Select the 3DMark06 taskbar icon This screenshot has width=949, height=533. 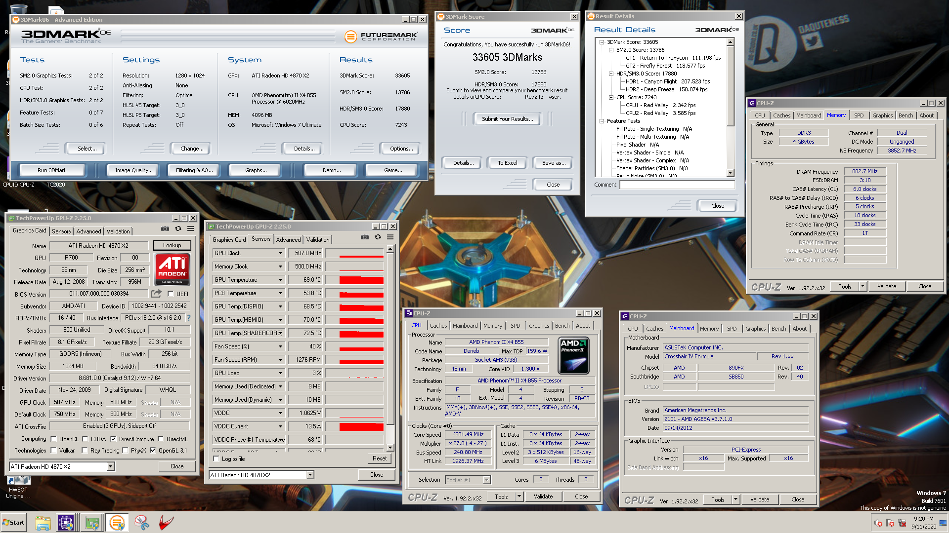point(117,523)
